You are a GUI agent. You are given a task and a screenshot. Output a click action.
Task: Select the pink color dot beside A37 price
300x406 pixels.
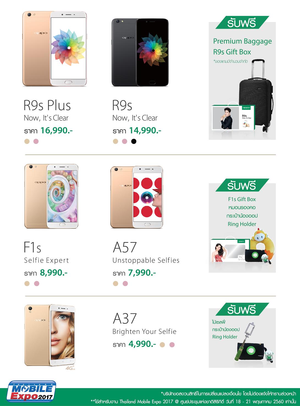coord(172,345)
